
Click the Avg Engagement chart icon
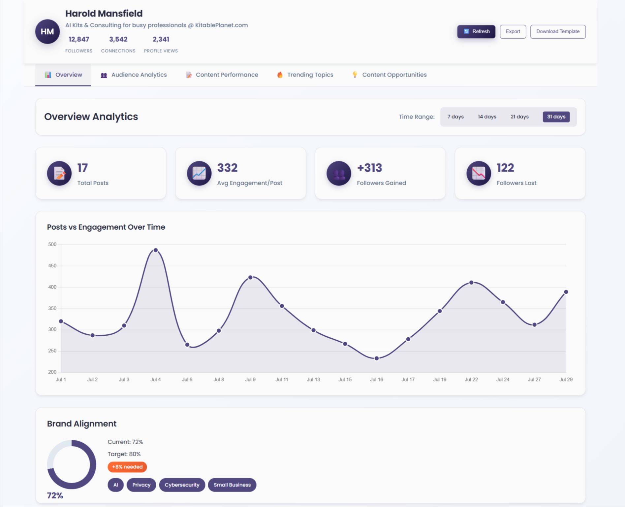[199, 173]
